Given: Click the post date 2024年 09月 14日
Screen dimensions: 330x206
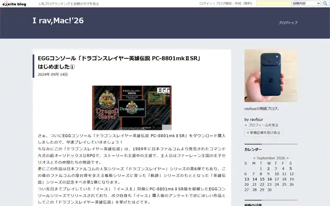Looking at the screenshot, I should point(53,74).
